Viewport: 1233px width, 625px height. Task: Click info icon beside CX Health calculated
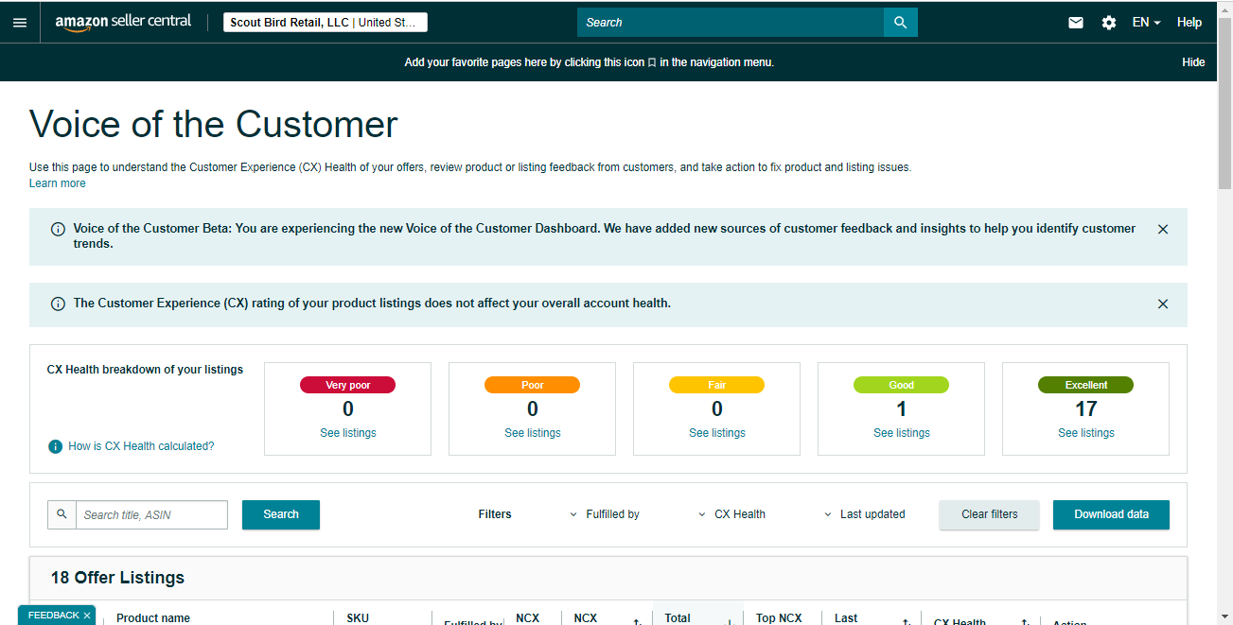pyautogui.click(x=55, y=446)
